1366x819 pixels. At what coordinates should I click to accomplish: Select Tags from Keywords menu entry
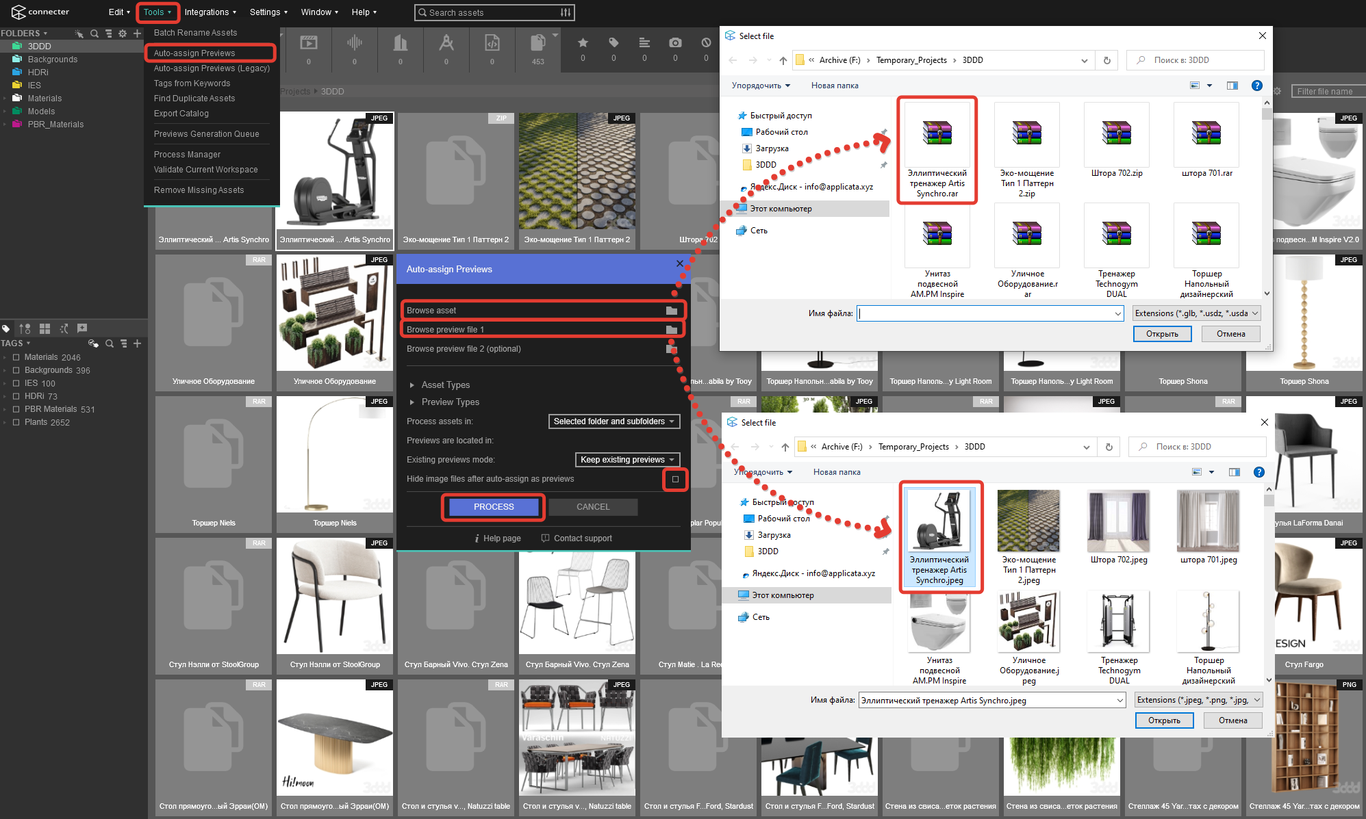[192, 83]
